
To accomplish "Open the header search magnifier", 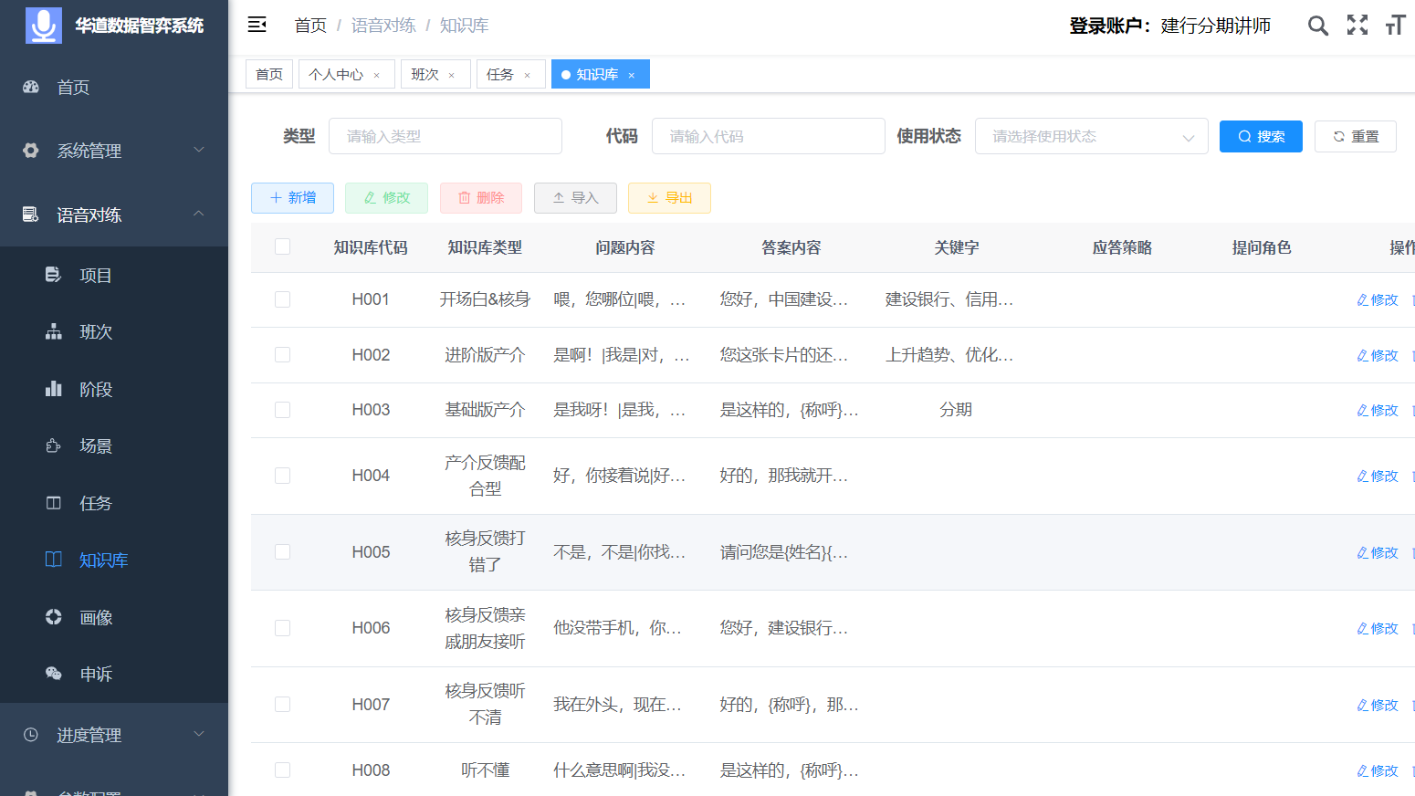I will pos(1317,26).
